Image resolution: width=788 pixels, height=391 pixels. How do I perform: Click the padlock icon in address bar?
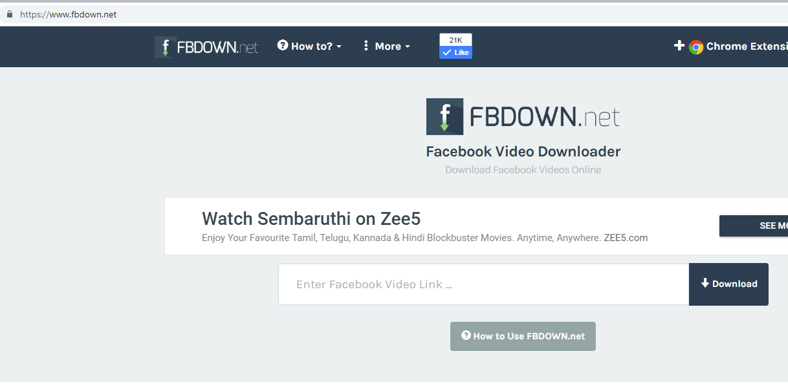10,14
